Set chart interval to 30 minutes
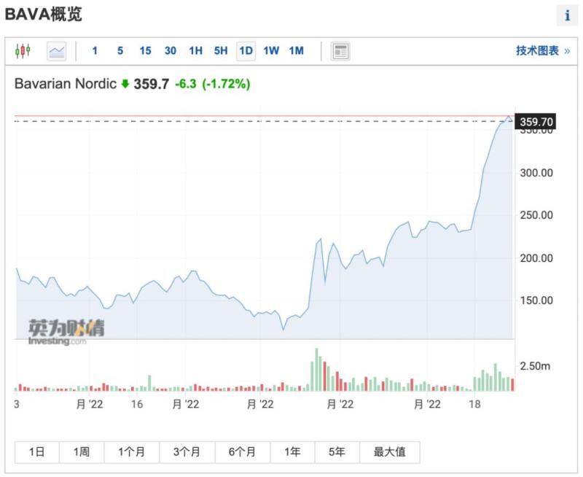Screen dimensions: 583x477 pos(171,50)
